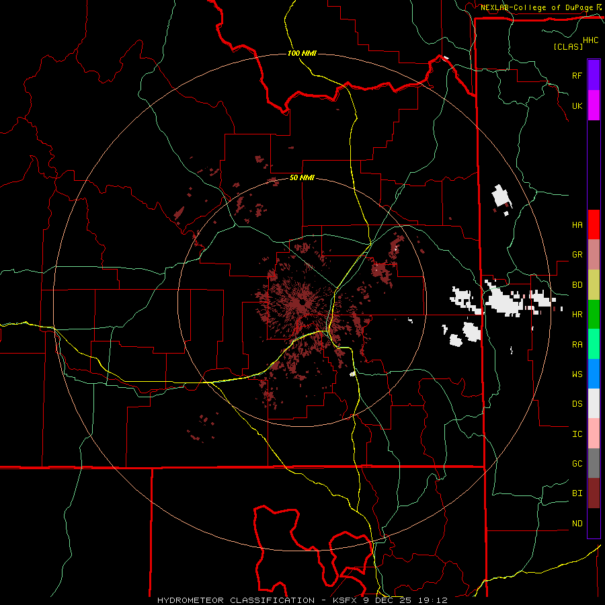Click the DS white legend swatch

(594, 403)
